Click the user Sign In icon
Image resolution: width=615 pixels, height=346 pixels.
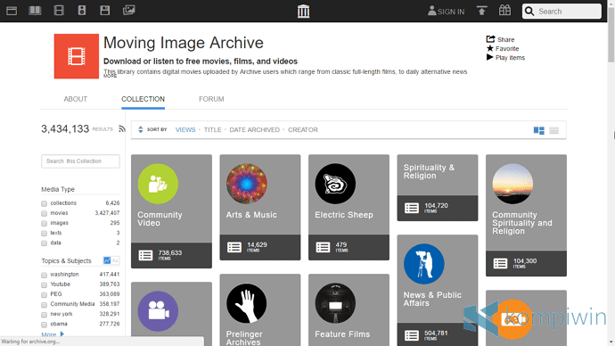coord(431,11)
